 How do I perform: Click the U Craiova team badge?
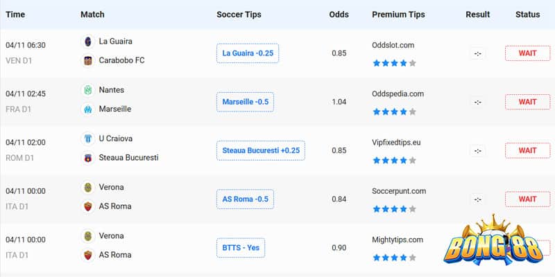coord(88,138)
